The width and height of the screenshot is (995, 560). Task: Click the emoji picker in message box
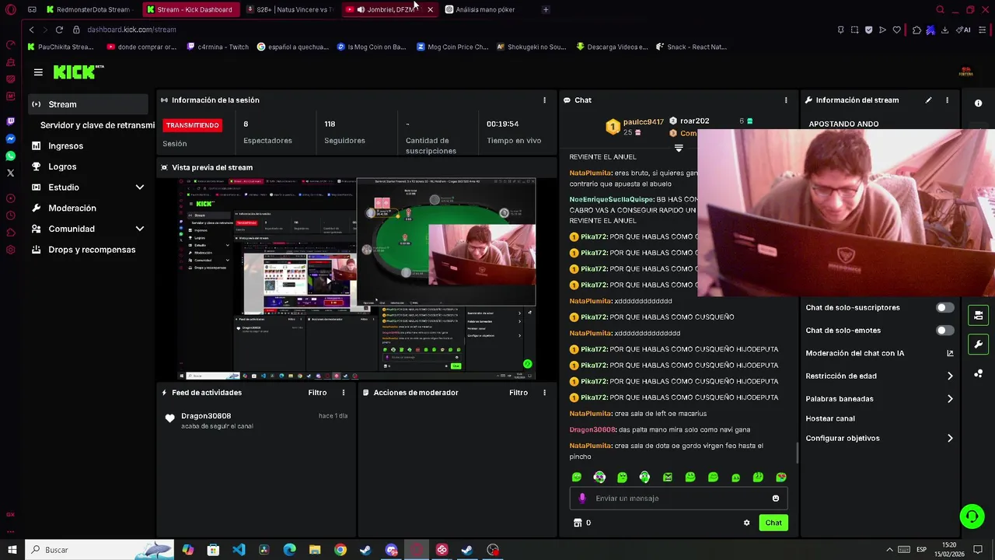775,499
